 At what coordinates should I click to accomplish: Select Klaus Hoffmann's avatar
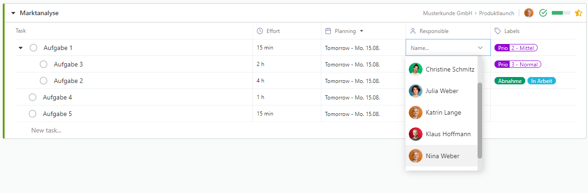coord(416,134)
